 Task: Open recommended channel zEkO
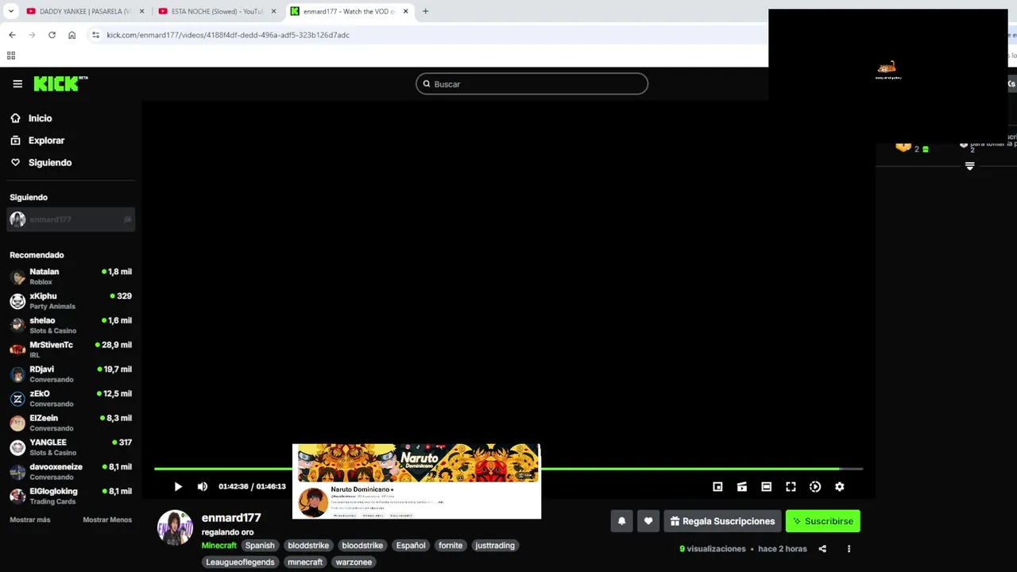(x=71, y=399)
